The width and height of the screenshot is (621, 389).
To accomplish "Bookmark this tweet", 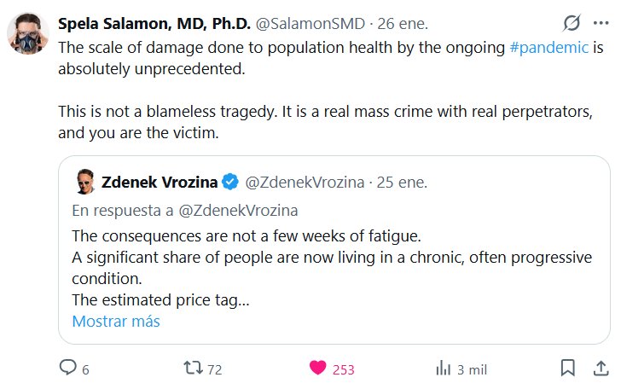I will pyautogui.click(x=567, y=369).
